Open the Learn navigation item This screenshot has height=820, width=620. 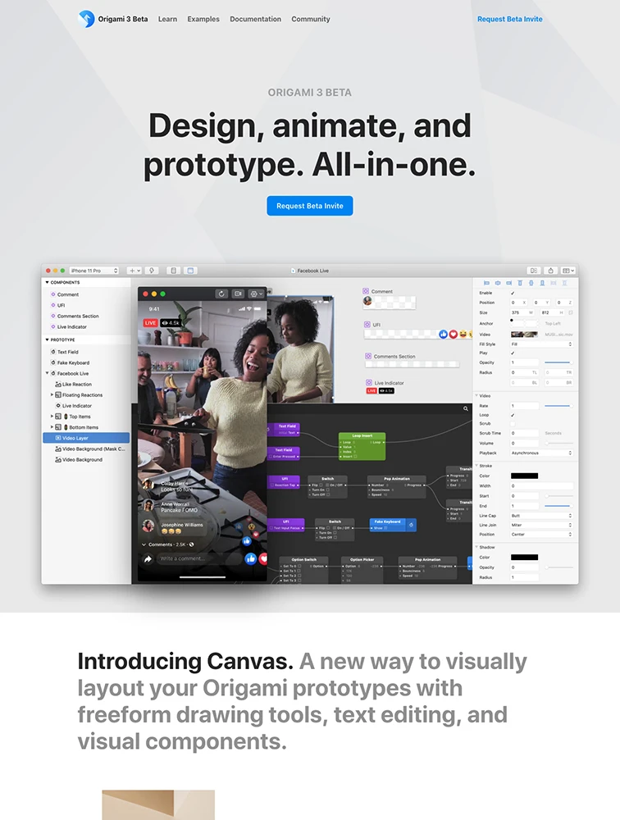(167, 19)
